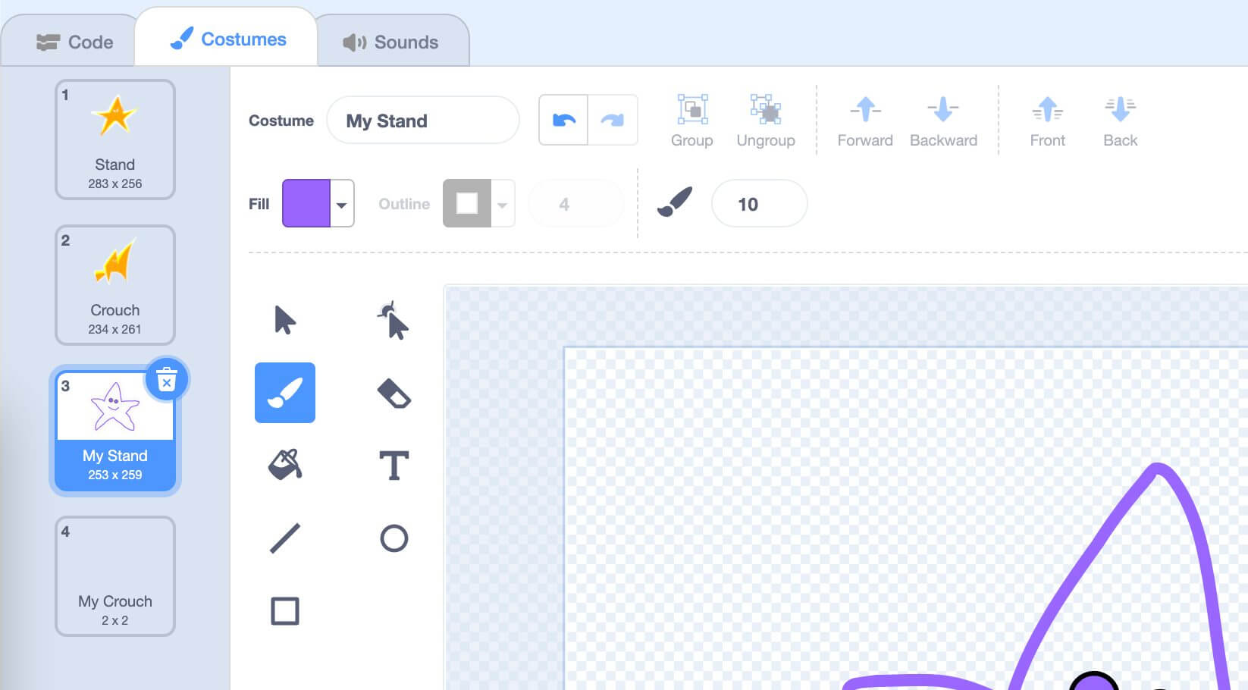
Task: Select the Line tool
Action: pyautogui.click(x=284, y=538)
